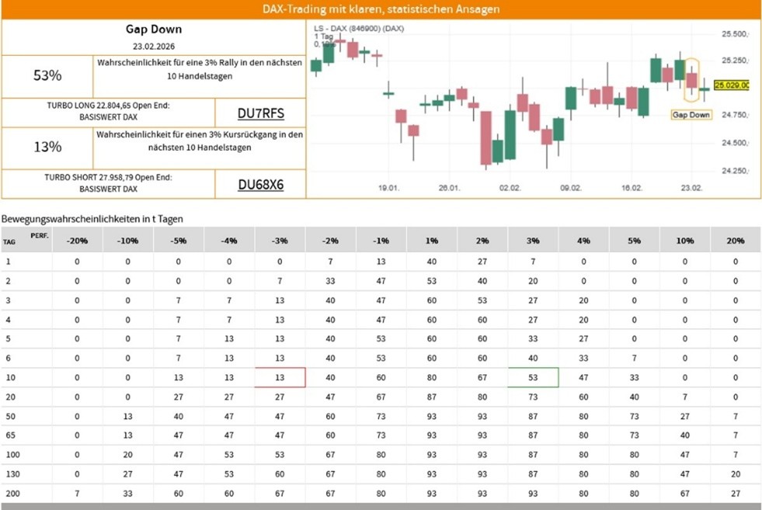
Task: Select the 16.02. date on chart axis
Action: tap(632, 188)
